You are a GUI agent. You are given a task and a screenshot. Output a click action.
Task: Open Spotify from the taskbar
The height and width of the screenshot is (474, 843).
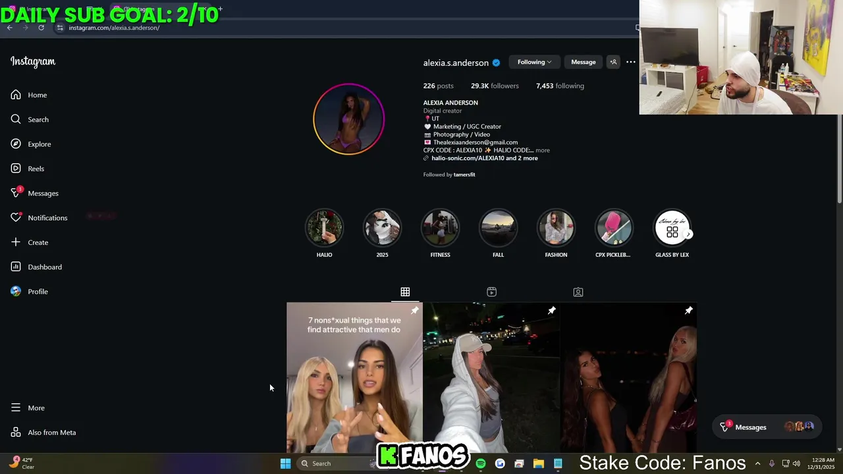481,463
